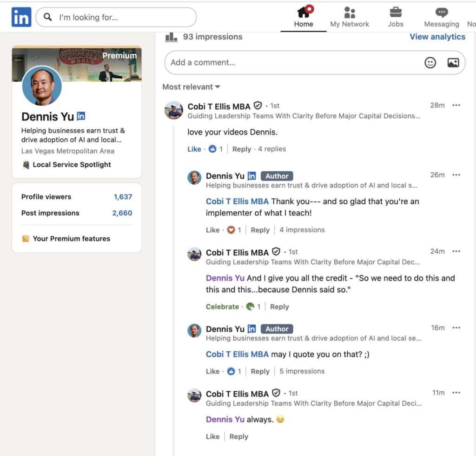Like Cobi's "love your videos Dennis" comment

(x=194, y=149)
